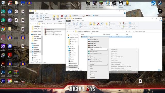The height and width of the screenshot is (93, 165).
Task: Switch to details view in Gamma Install window
Action: 159,70
